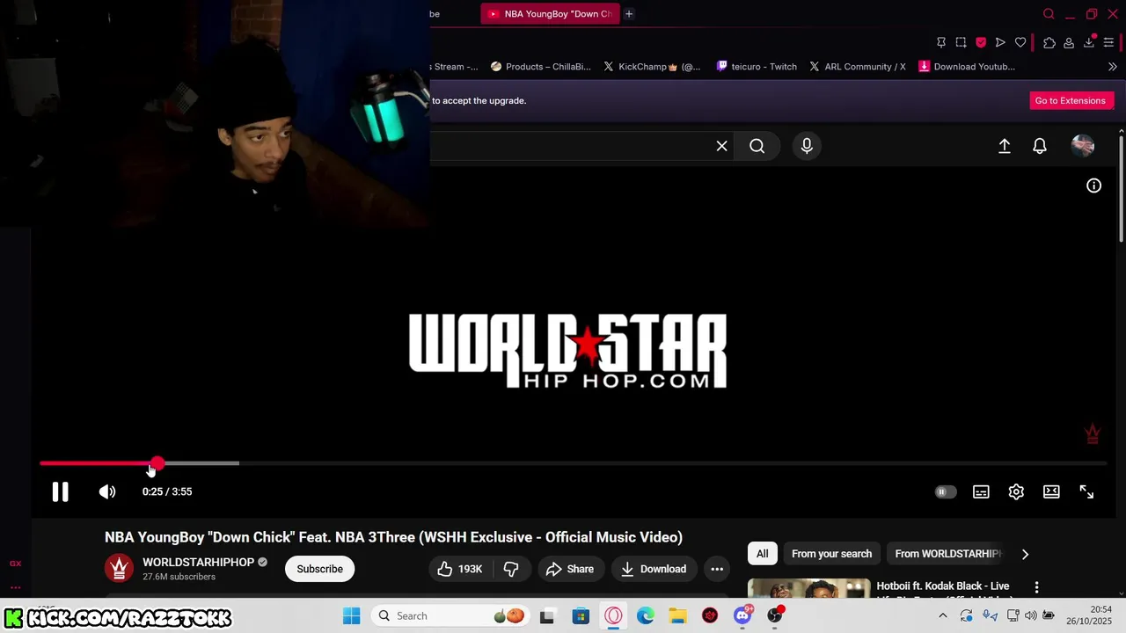Open the browser profile icon

click(1069, 42)
